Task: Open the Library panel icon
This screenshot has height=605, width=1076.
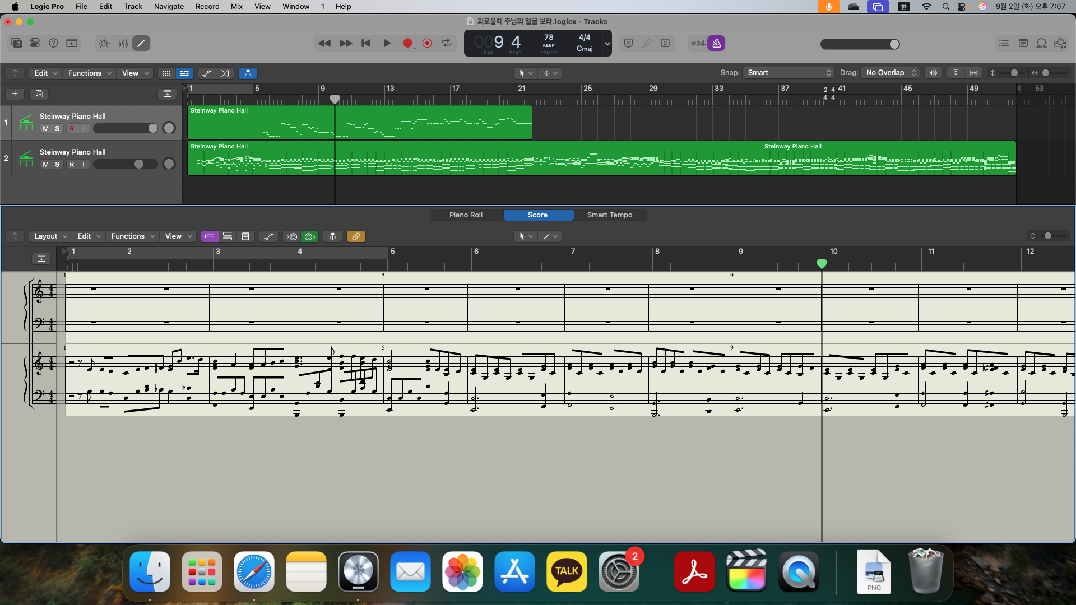Action: [x=16, y=43]
